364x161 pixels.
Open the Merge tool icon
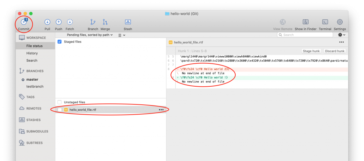pyautogui.click(x=105, y=22)
